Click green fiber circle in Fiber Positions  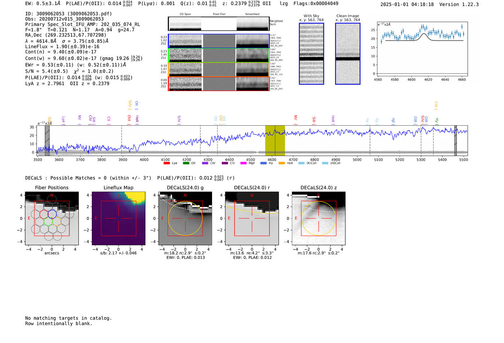coord(48,221)
